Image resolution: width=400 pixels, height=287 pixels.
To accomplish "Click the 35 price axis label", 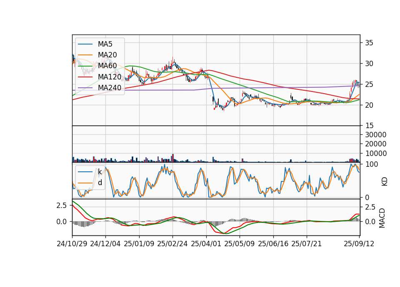I will pos(369,43).
